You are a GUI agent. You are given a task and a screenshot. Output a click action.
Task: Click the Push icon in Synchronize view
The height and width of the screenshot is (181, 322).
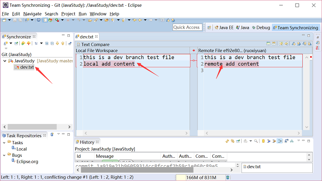(x=29, y=43)
